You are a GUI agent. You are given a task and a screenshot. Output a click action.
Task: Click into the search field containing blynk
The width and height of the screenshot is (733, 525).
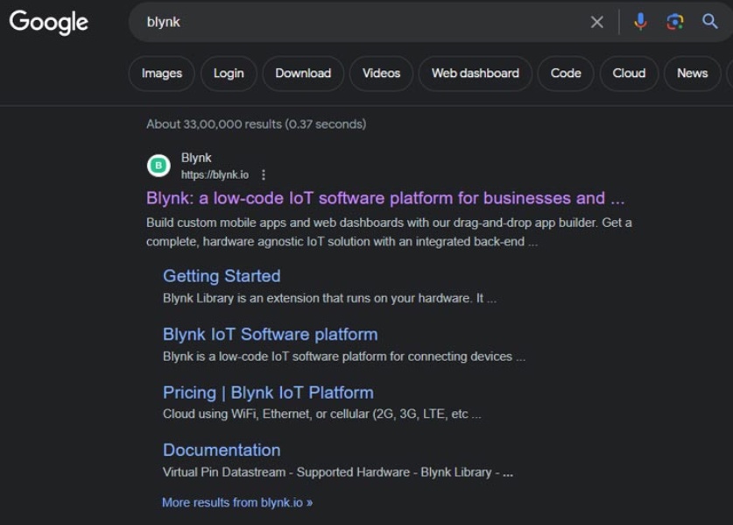point(350,22)
